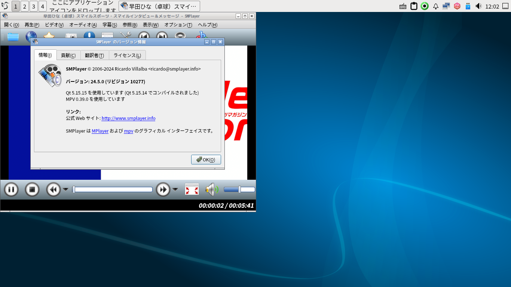This screenshot has height=287, width=511.
Task: Click the SMPlayer logo in the about dialog
Action: (x=50, y=75)
